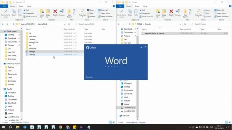Image resolution: width=232 pixels, height=130 pixels.
Task: Click Select none in left Explorer ribbon
Action: point(104,13)
